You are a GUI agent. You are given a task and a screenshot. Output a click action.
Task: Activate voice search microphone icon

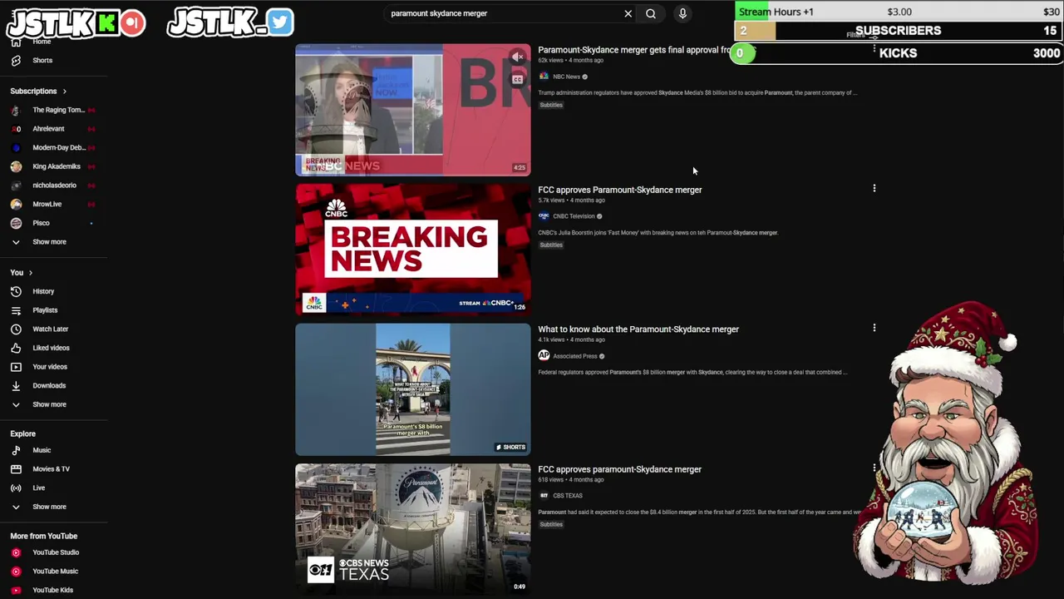click(682, 13)
